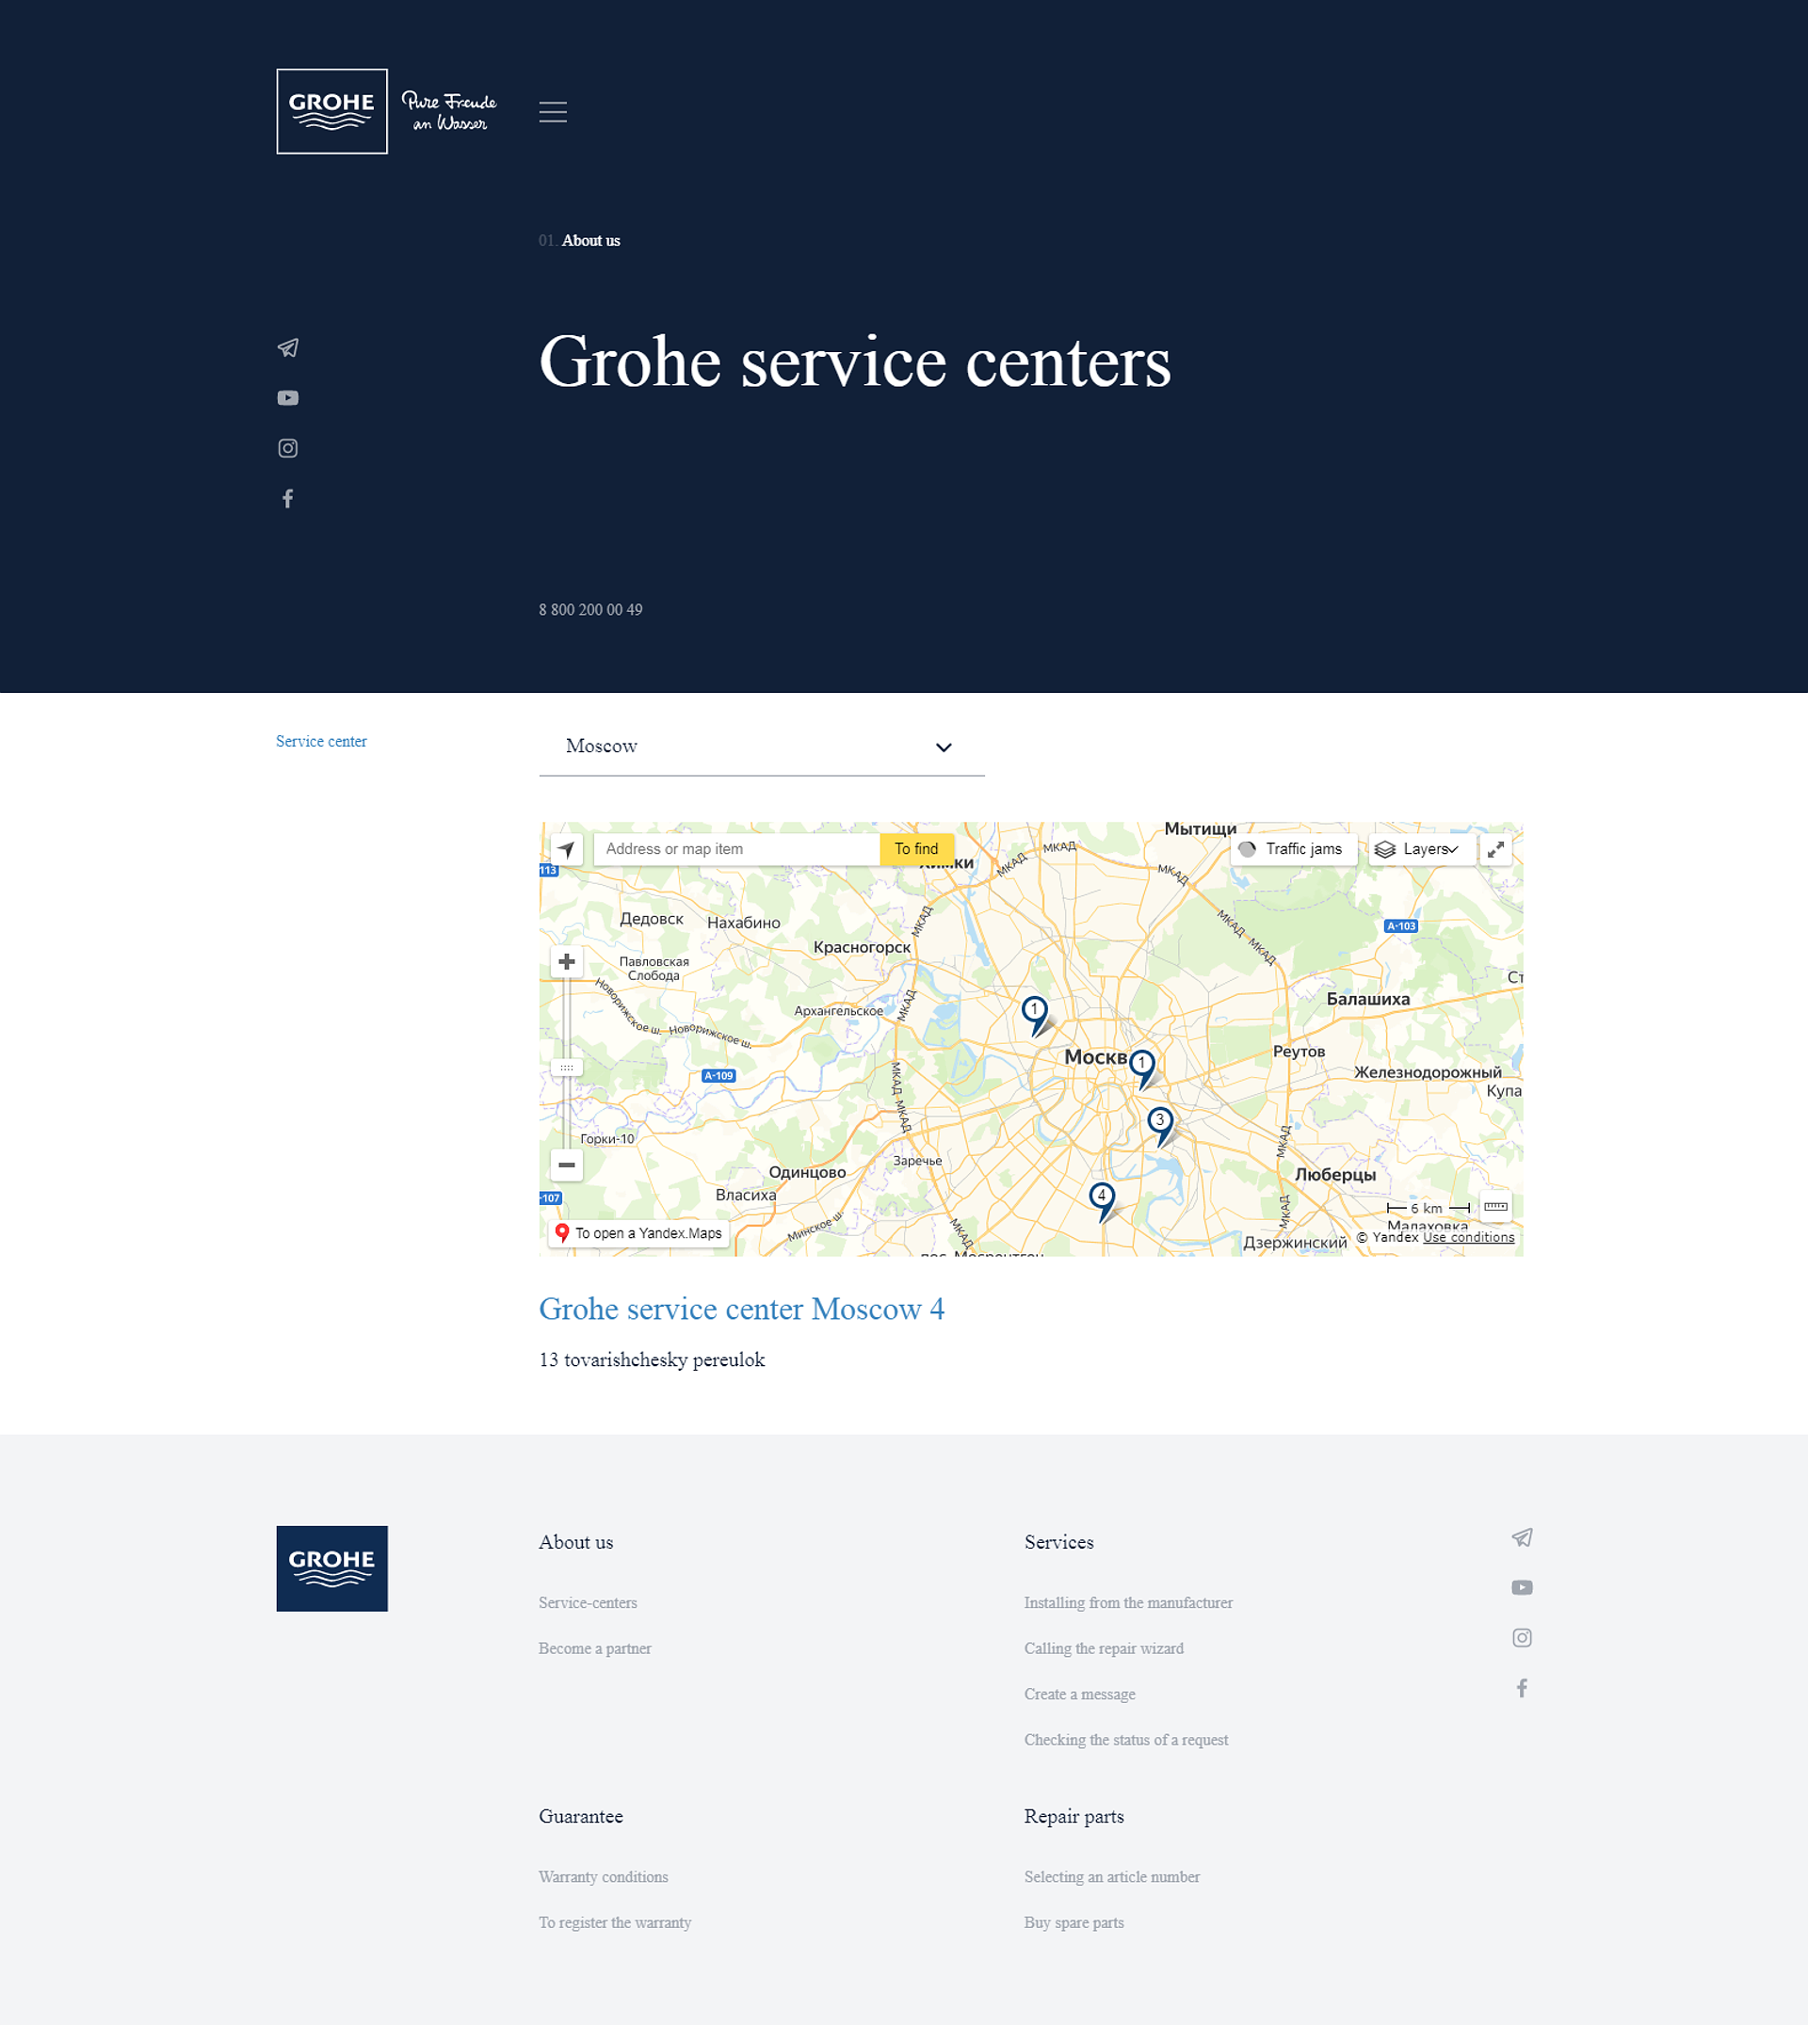This screenshot has height=2025, width=1808.
Task: Click the Instagram icon in footer
Action: 1522,1638
